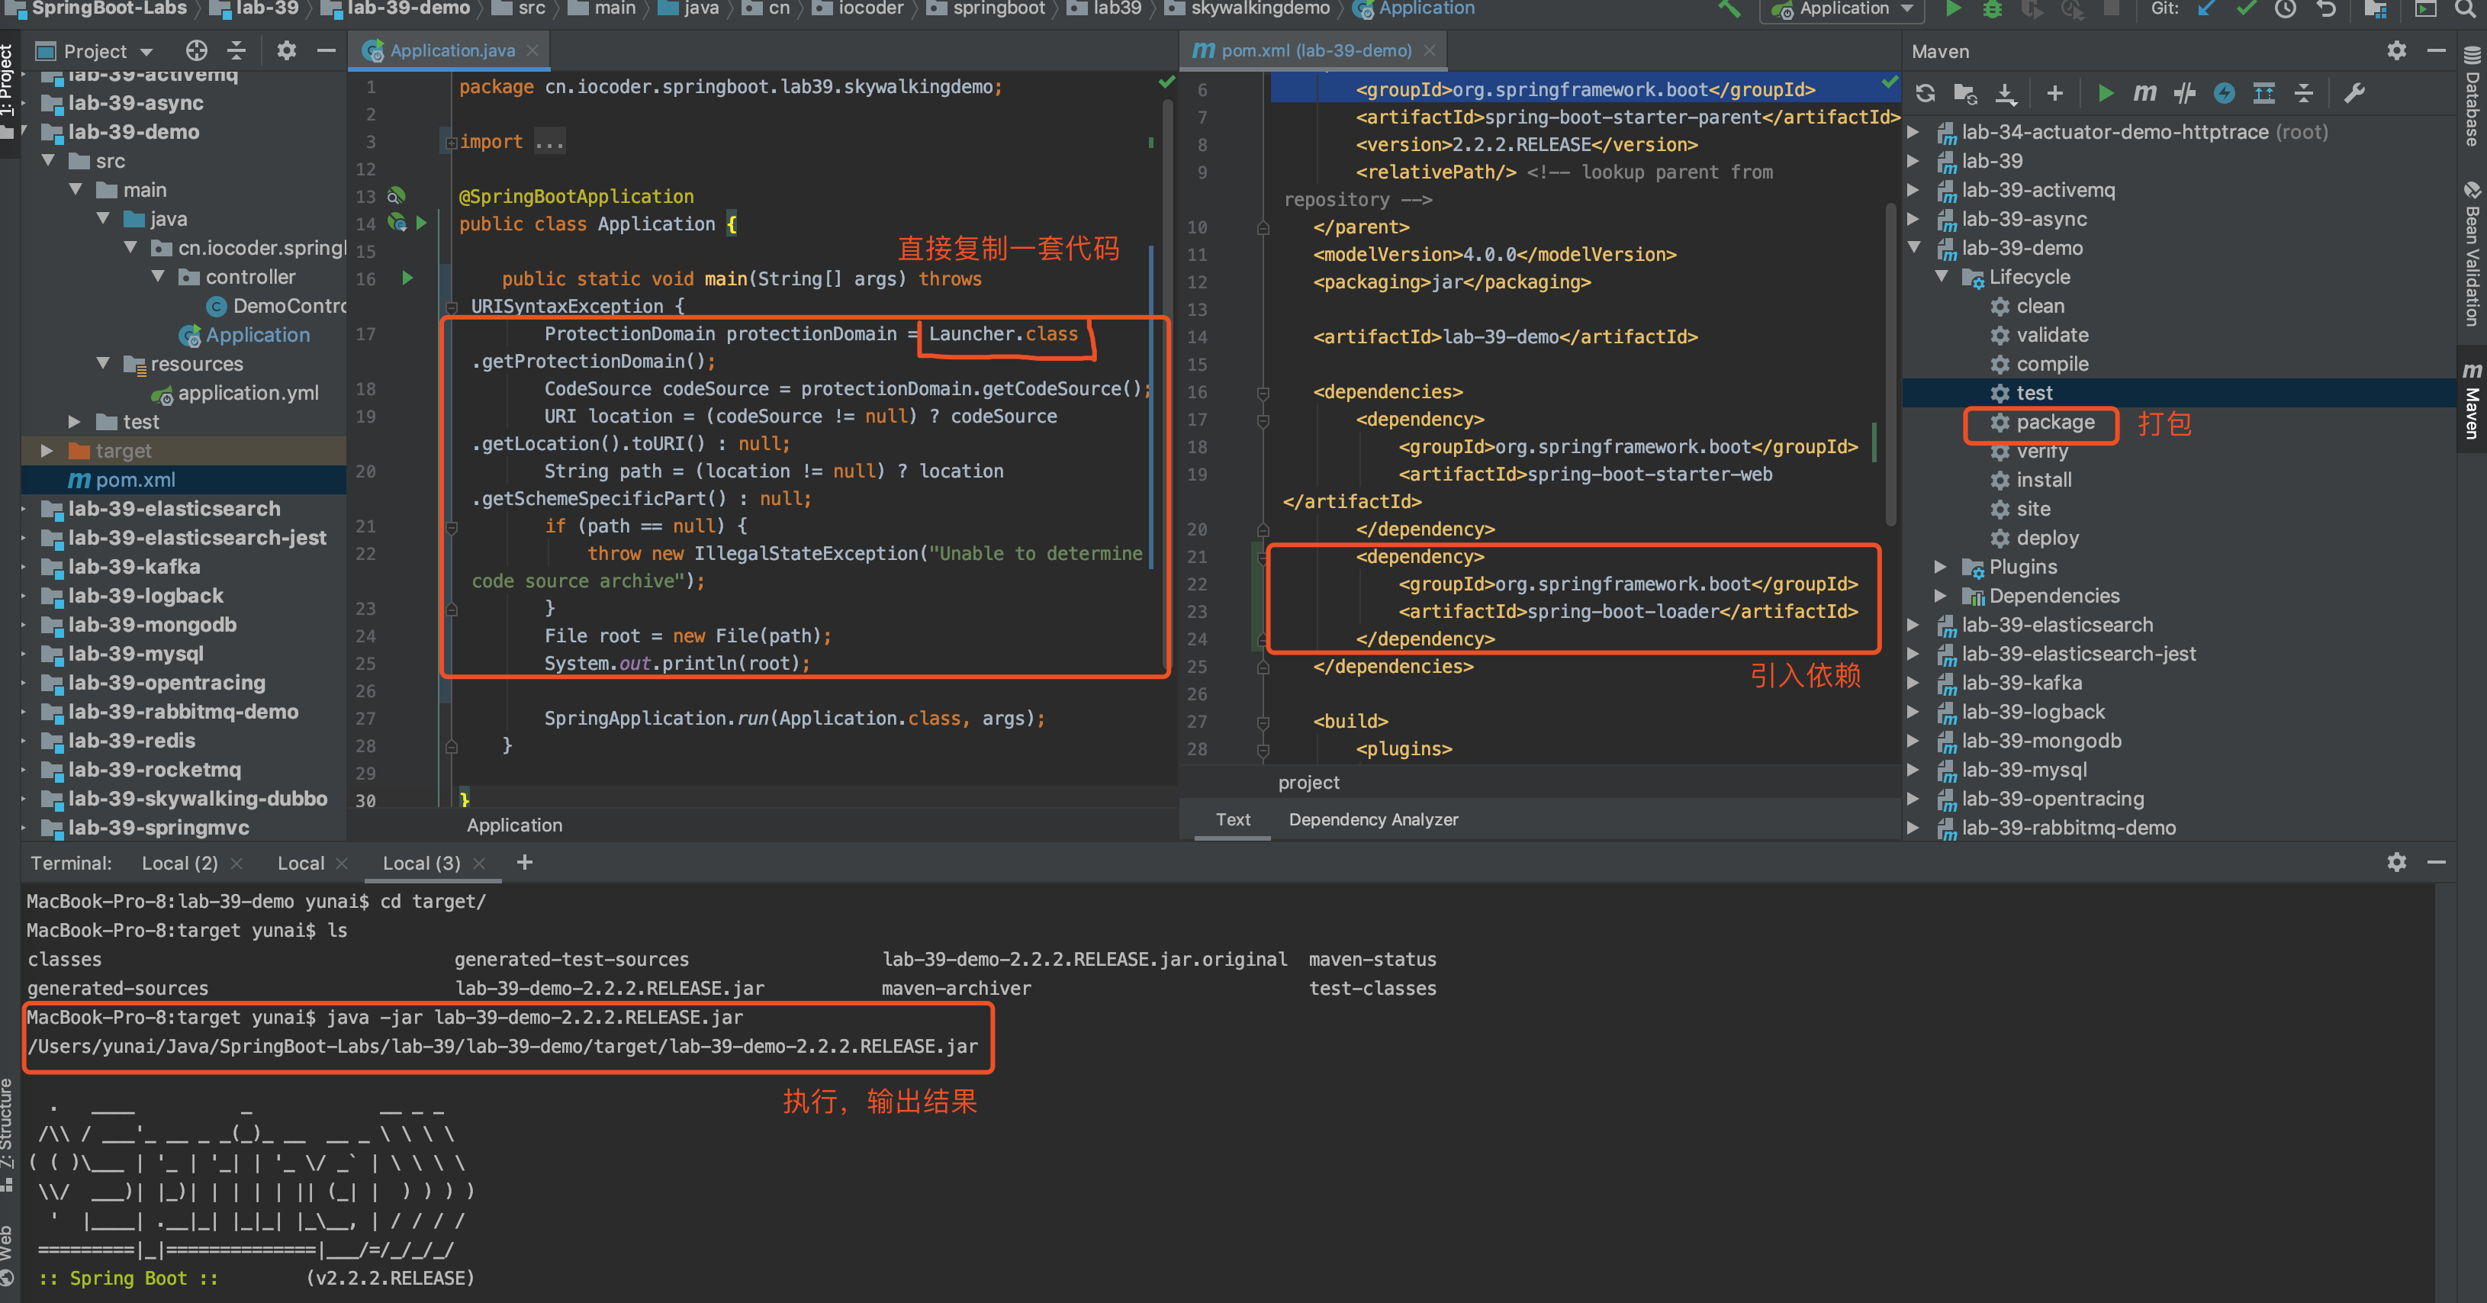Open Bean Validation side tool window
This screenshot has width=2487, height=1303.
point(2472,255)
